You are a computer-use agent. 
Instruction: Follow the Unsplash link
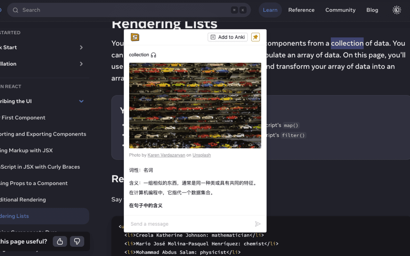(201, 155)
